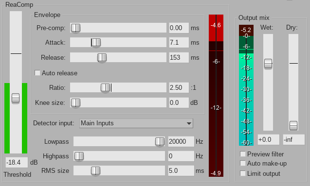Click the Dry level field -inf
The image size is (310, 186).
pos(294,140)
